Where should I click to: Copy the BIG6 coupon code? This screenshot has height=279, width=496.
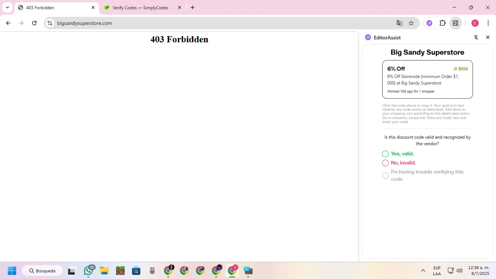tap(461, 69)
